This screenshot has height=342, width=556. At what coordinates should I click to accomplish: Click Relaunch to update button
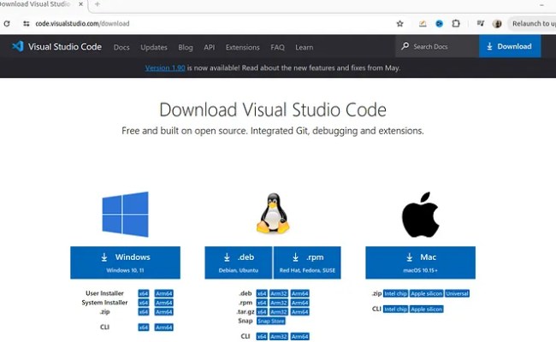533,24
